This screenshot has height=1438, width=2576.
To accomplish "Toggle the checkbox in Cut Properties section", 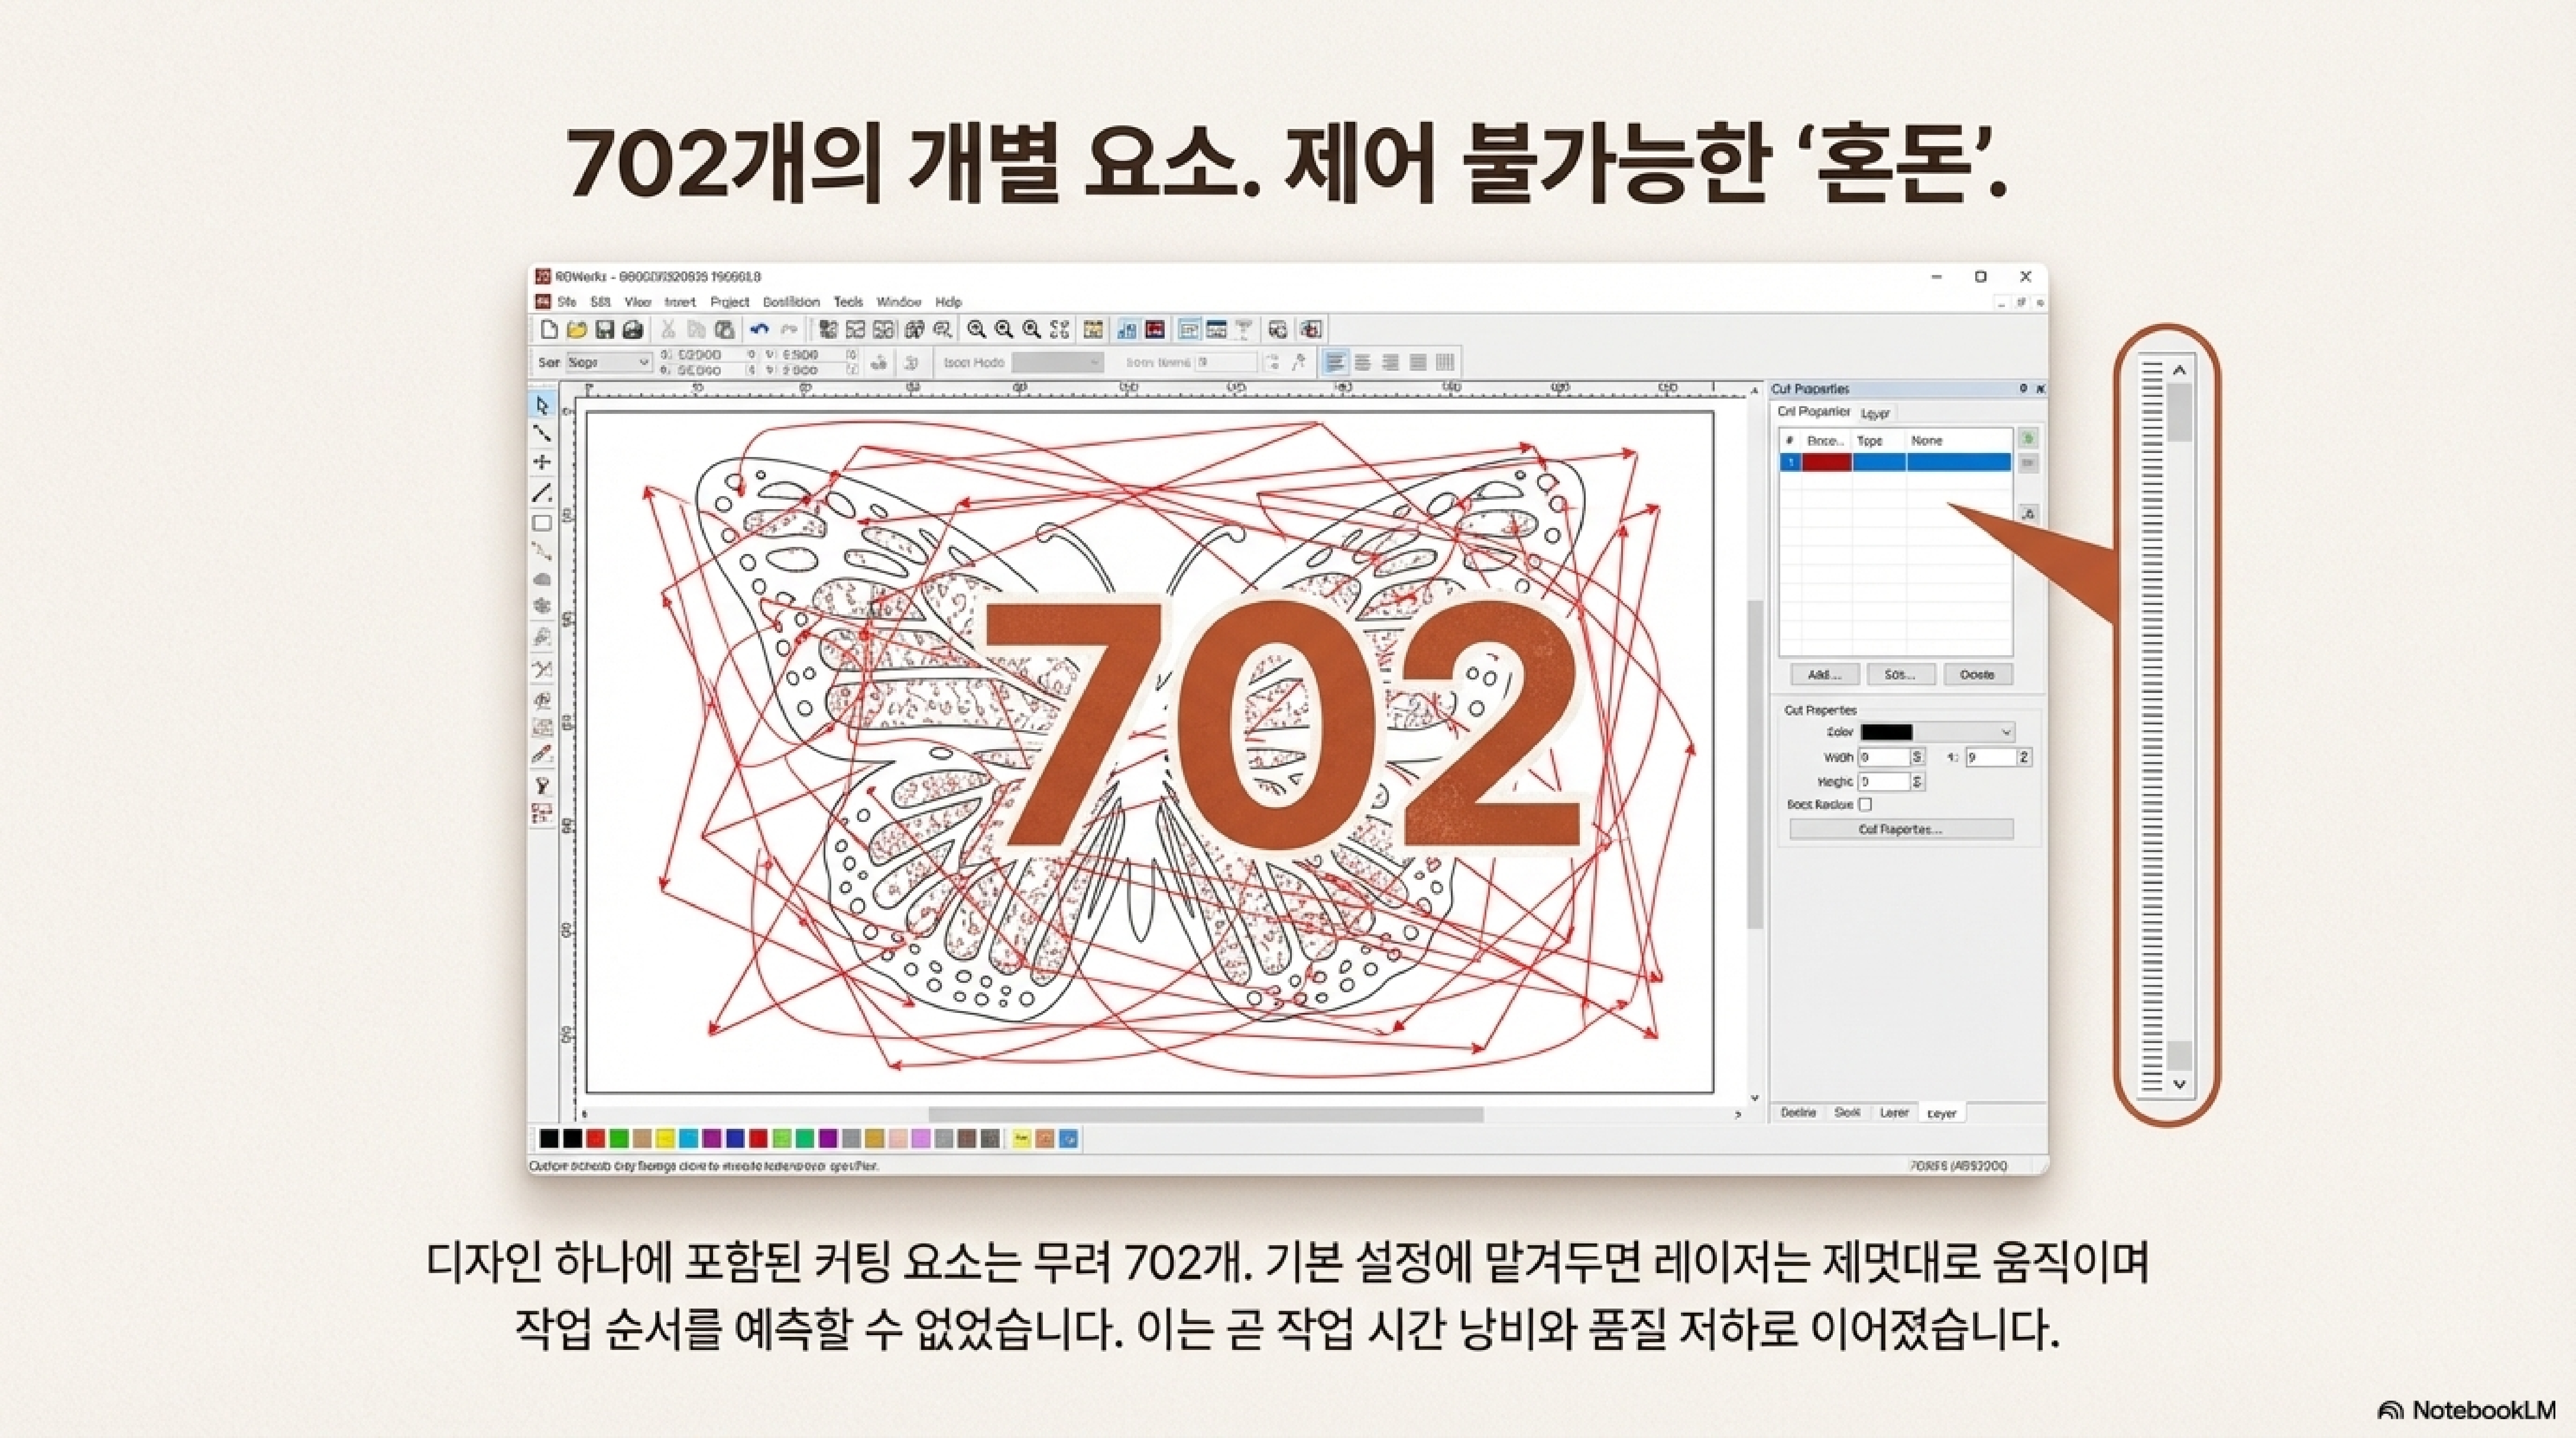I will click(x=1865, y=804).
